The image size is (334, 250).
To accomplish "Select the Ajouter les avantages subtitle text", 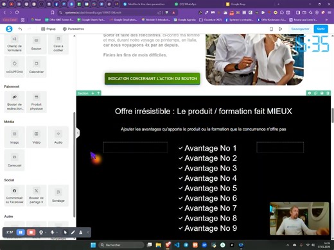I will (204, 129).
